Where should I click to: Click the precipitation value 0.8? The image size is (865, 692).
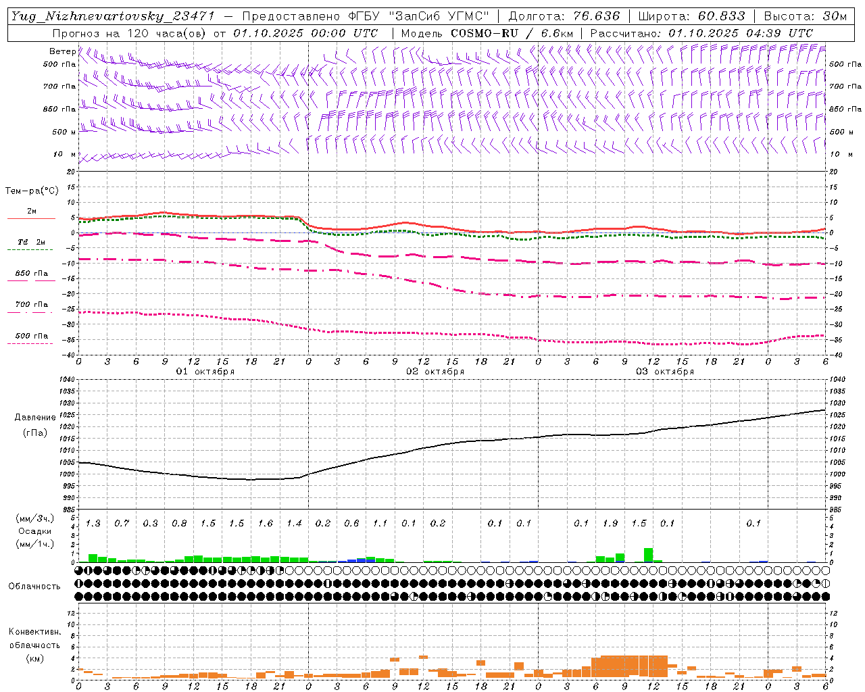[179, 523]
